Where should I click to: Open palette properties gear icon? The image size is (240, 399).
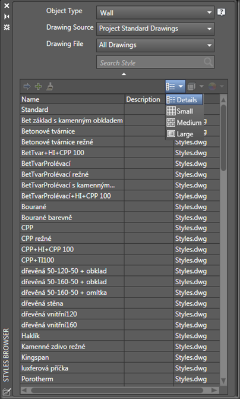click(x=7, y=27)
